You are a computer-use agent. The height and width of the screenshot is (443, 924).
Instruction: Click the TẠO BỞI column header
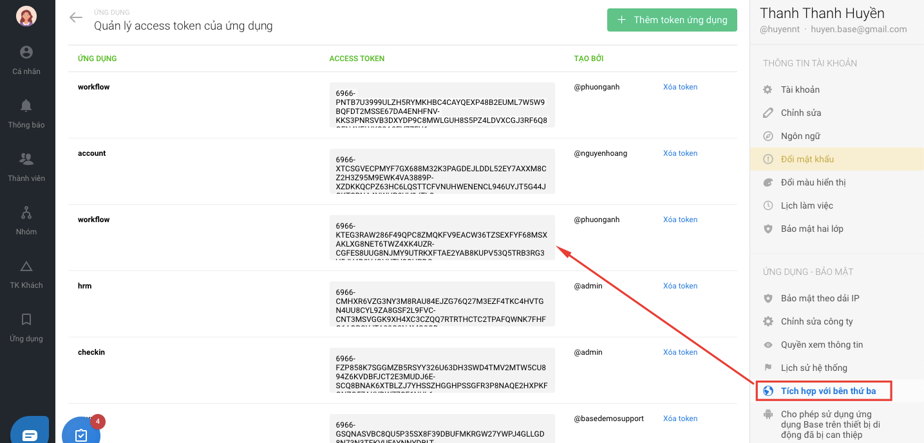[x=589, y=59]
